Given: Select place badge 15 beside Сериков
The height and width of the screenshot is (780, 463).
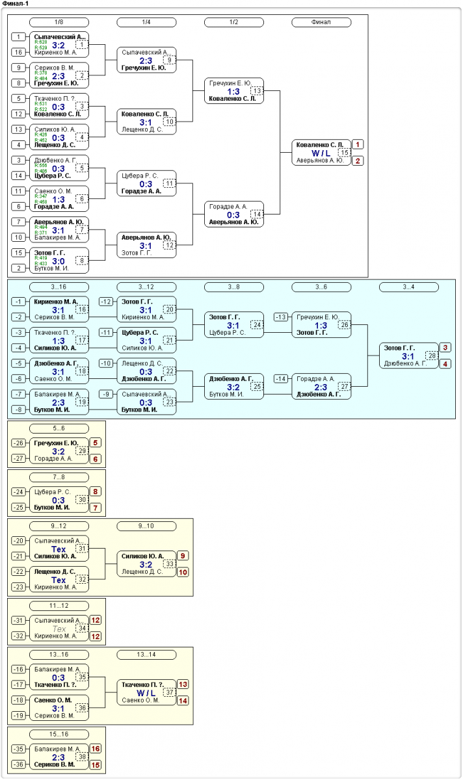Looking at the screenshot, I should point(96,765).
